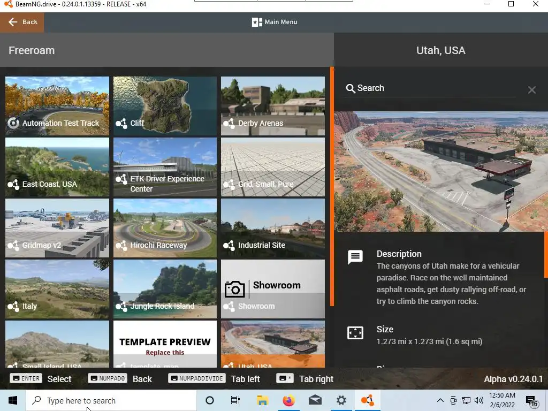
Task: Click the BeamNG icon on Industrial Site
Action: pyautogui.click(x=229, y=245)
